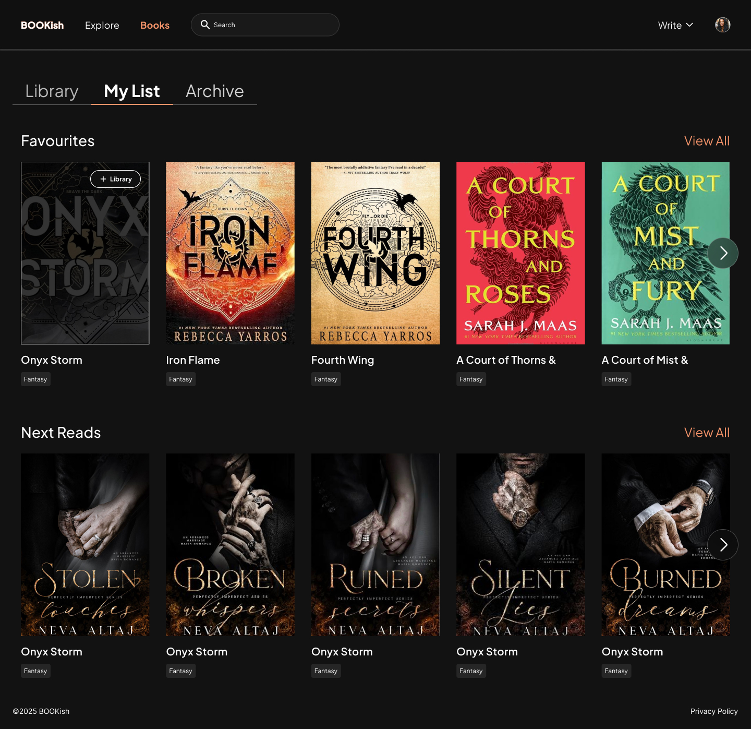
Task: Select the My List tab
Action: (132, 91)
